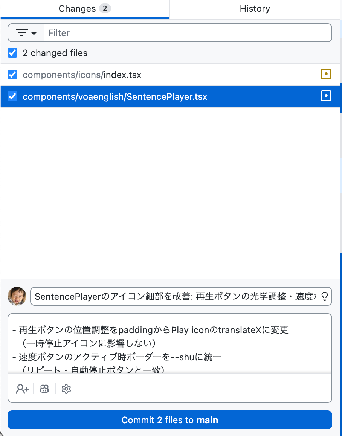Add co-authors with the person-plus icon
Viewport: 342px width, 436px height.
(23, 389)
